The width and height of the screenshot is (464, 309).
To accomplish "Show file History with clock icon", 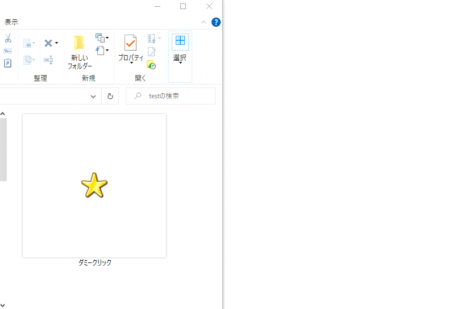I will (x=151, y=65).
